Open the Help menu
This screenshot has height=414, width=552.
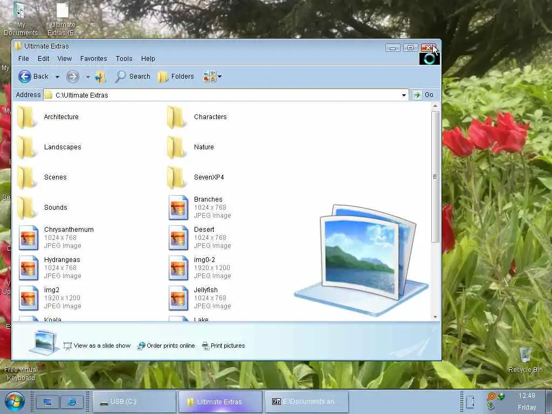(x=148, y=59)
